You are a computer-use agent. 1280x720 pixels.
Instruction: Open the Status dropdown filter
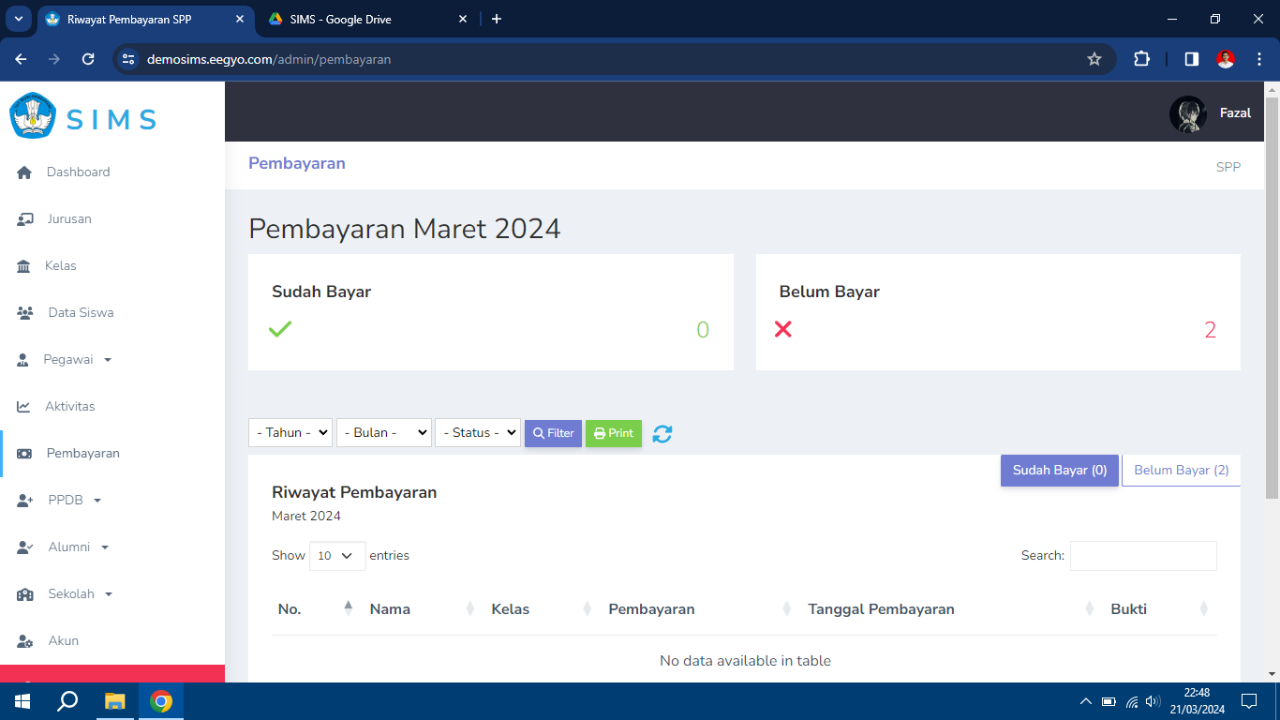coord(477,432)
